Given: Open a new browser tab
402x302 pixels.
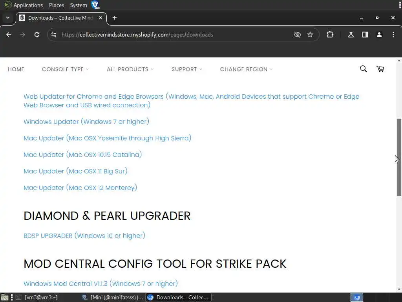Looking at the screenshot, I should (115, 18).
